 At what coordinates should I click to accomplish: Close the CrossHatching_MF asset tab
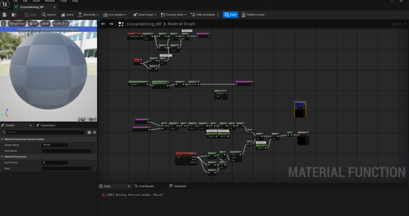coord(54,7)
